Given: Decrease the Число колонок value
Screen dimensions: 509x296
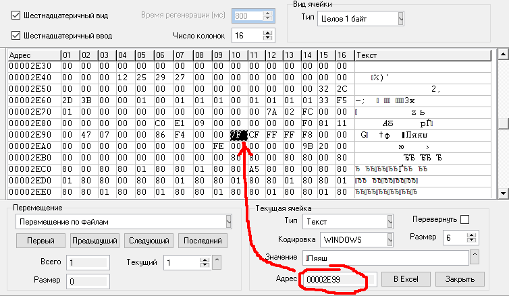Looking at the screenshot, I should [267, 38].
